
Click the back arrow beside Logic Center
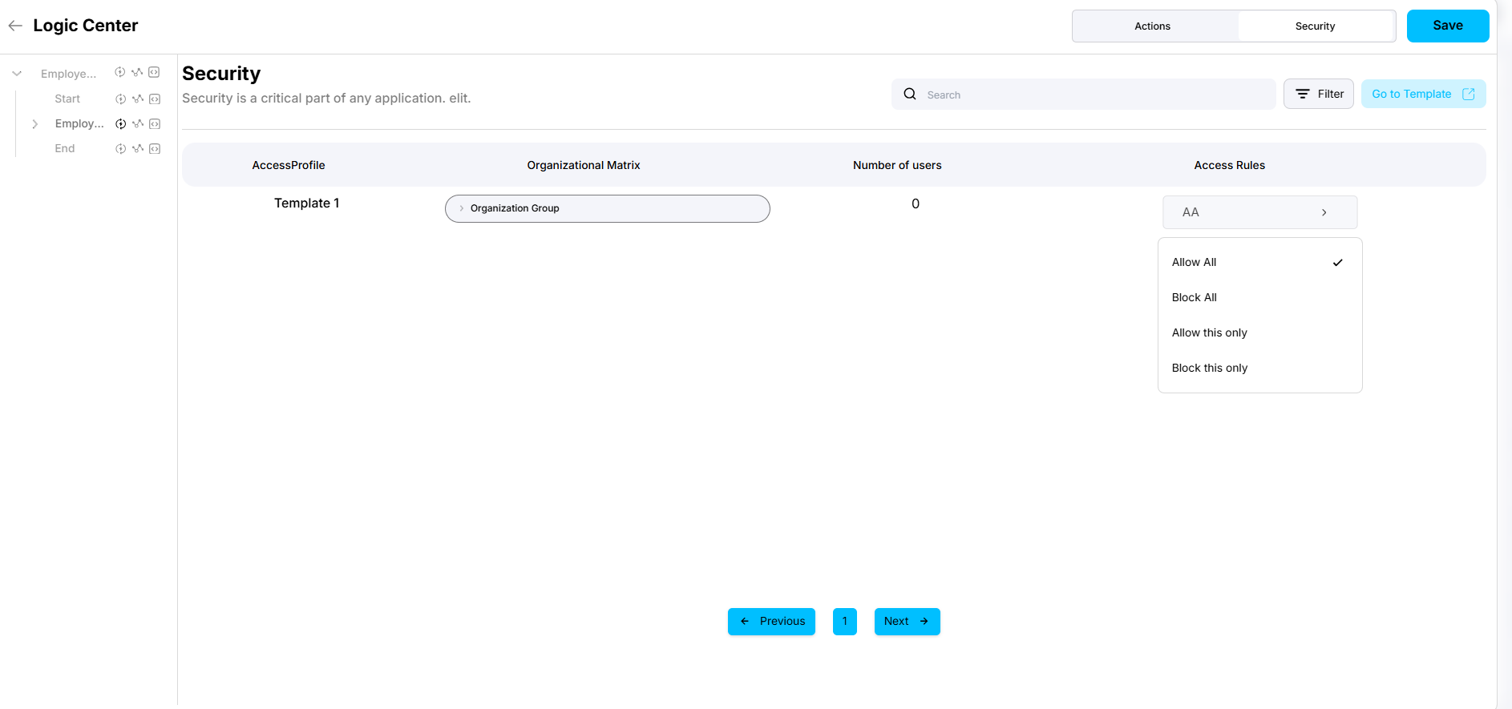pyautogui.click(x=15, y=26)
